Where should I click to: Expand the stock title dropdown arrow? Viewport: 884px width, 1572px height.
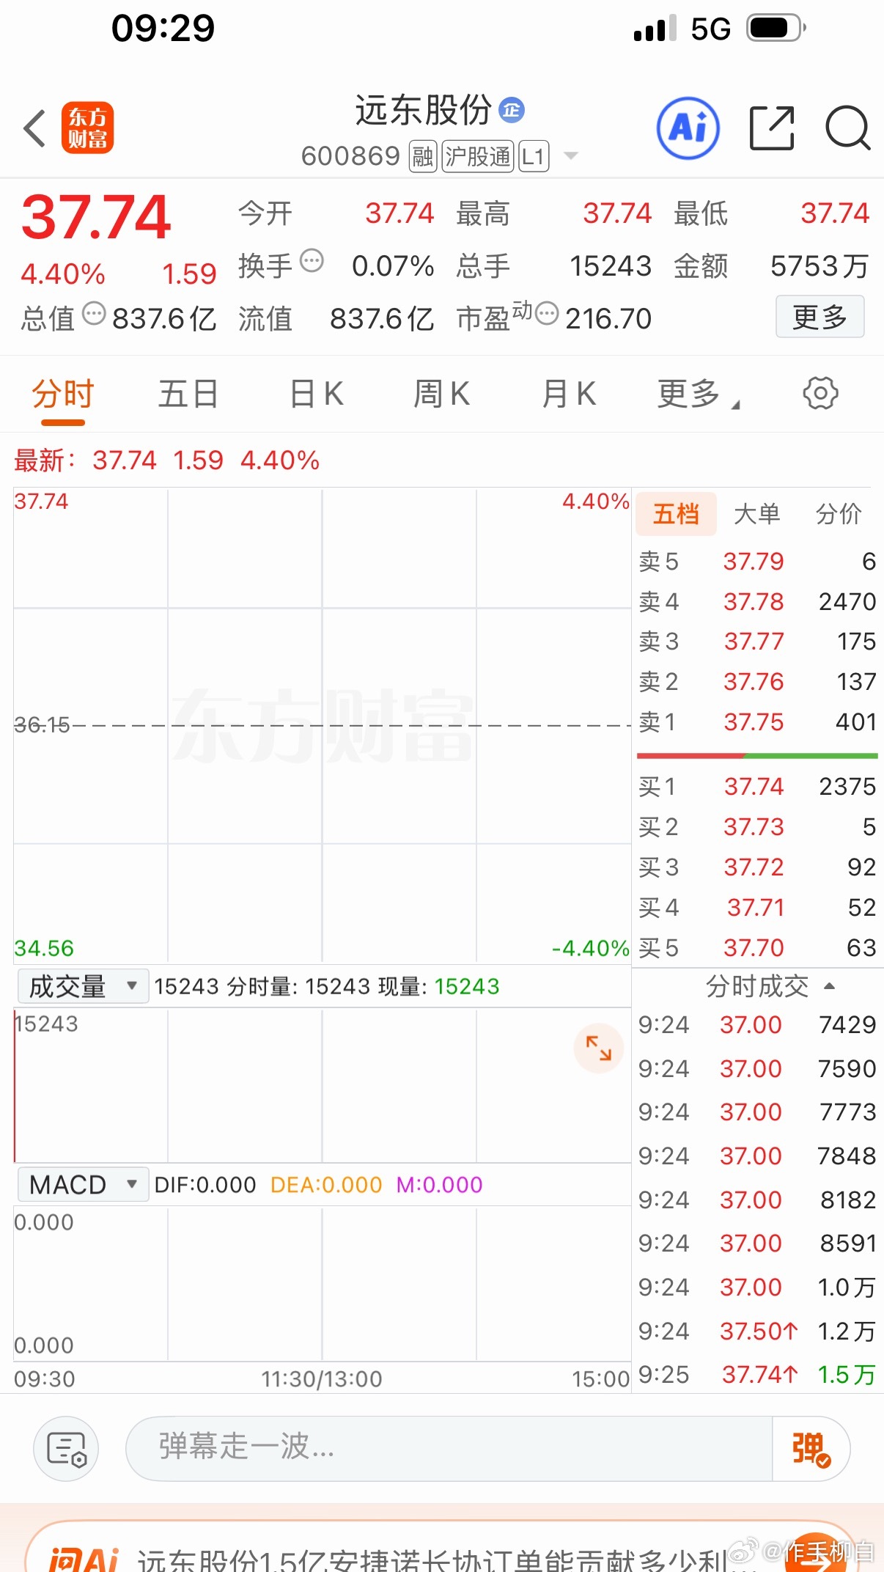click(x=570, y=155)
